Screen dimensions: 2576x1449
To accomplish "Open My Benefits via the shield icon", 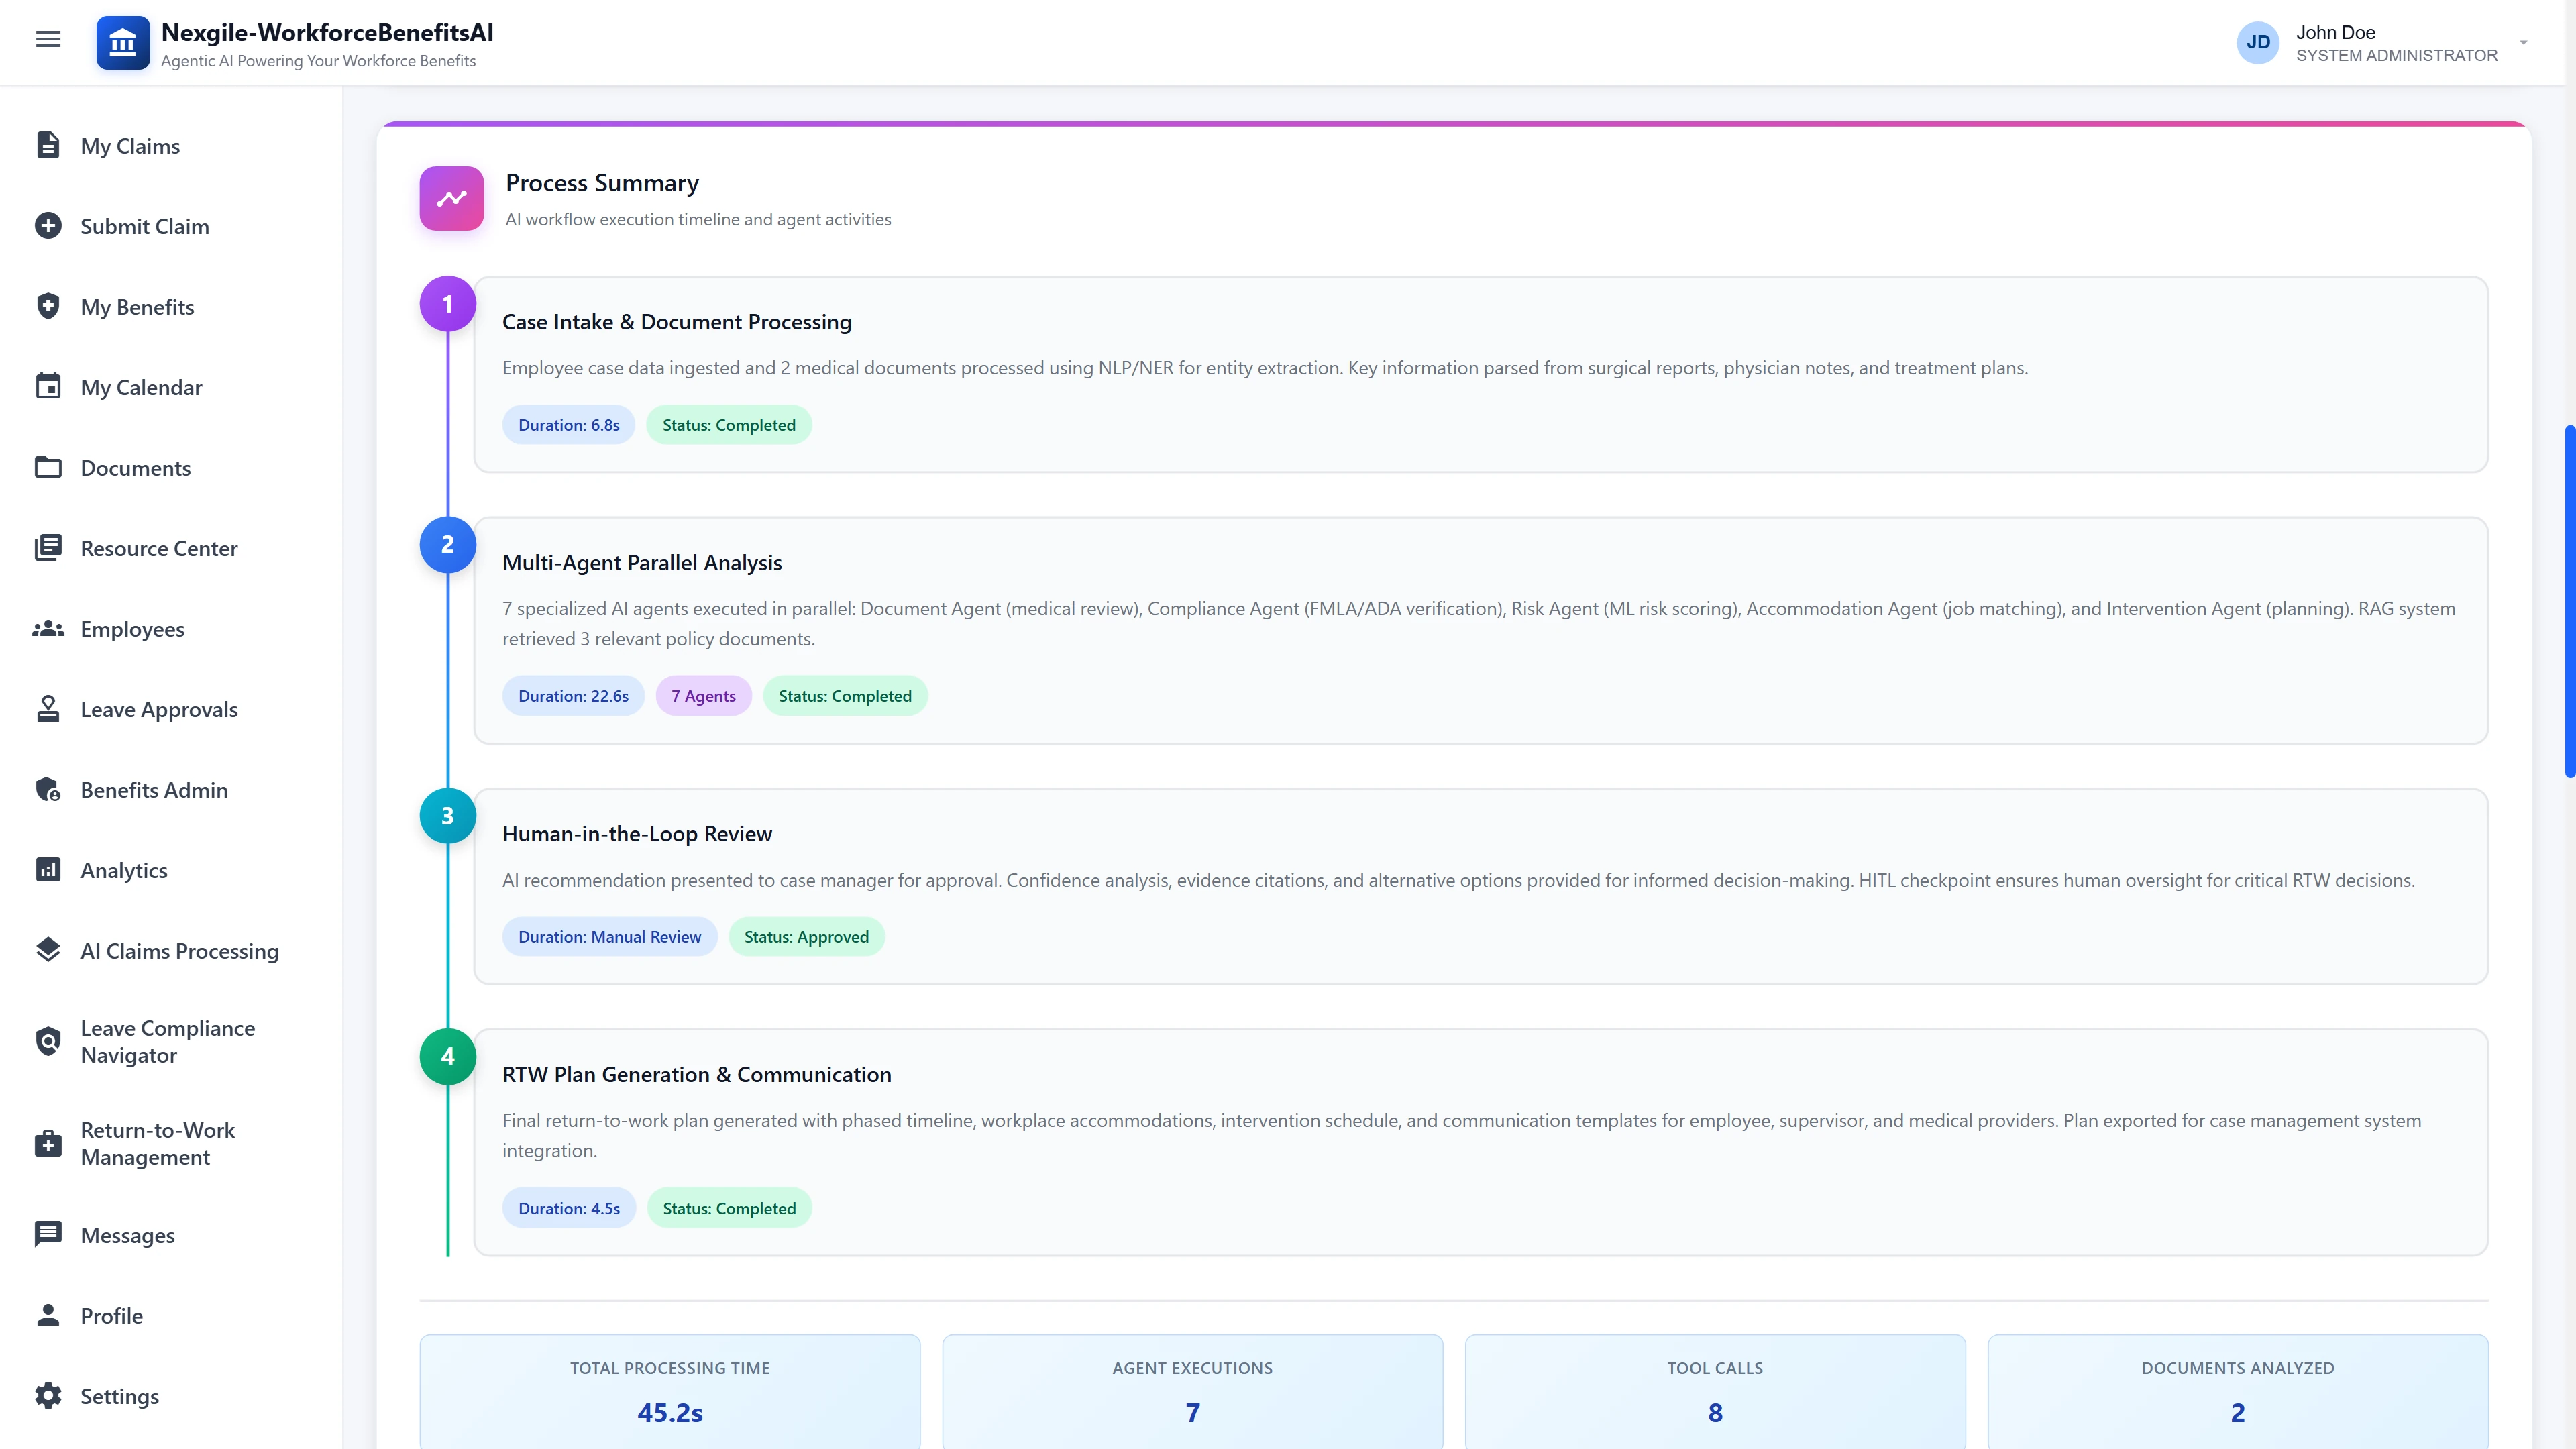I will pos(49,306).
